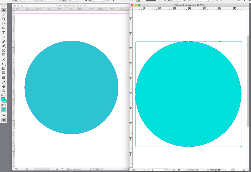251x172 pixels.
Task: Go to first page in Correct_converted window
Action: pyautogui.click(x=144, y=170)
